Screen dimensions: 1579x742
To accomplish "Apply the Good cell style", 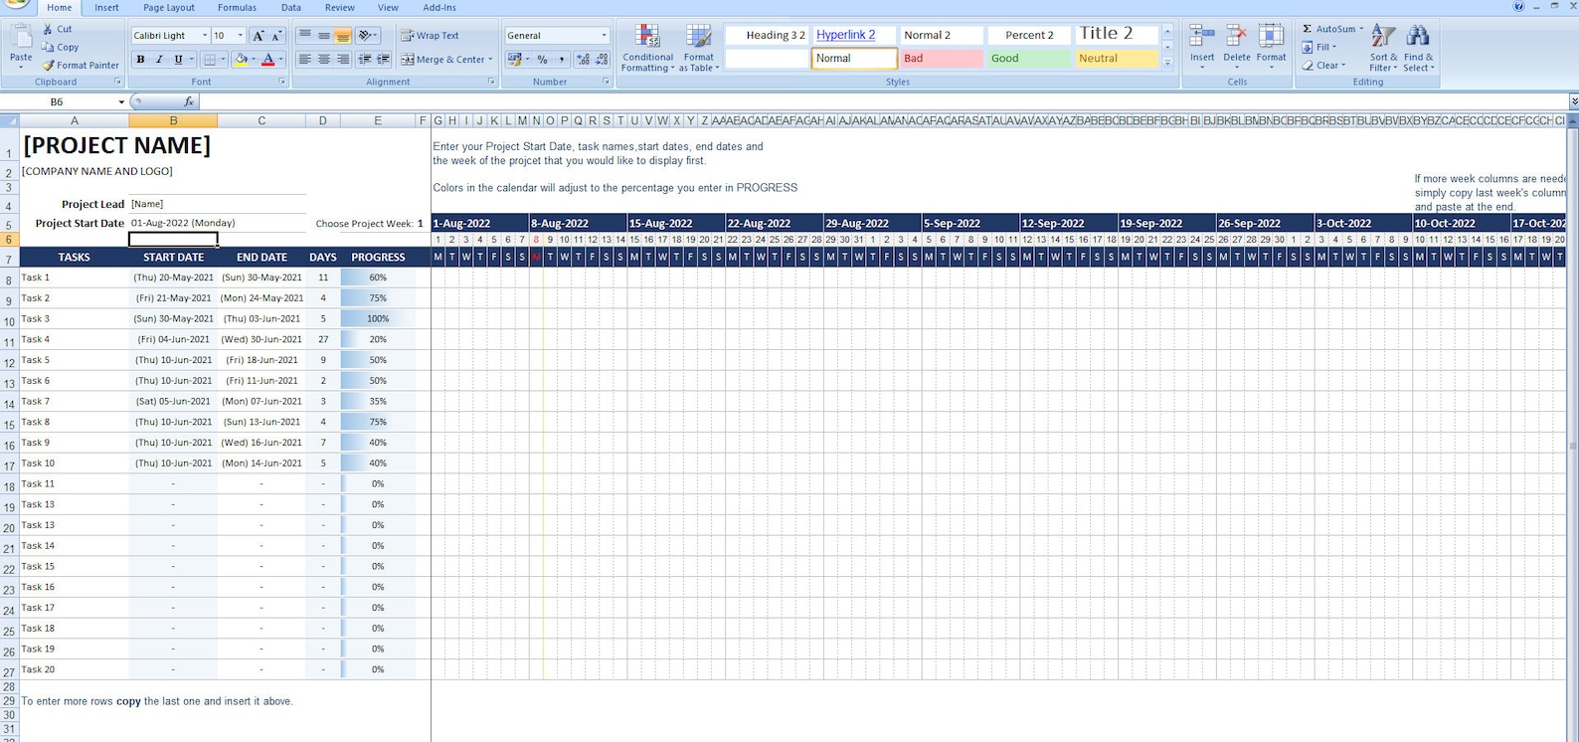I will coord(1029,59).
